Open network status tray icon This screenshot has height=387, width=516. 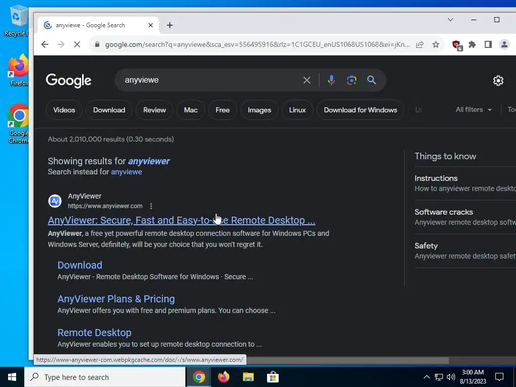[439, 377]
